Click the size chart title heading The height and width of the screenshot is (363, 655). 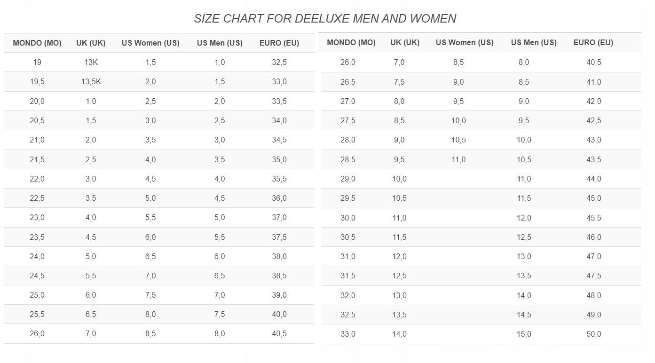(x=325, y=18)
